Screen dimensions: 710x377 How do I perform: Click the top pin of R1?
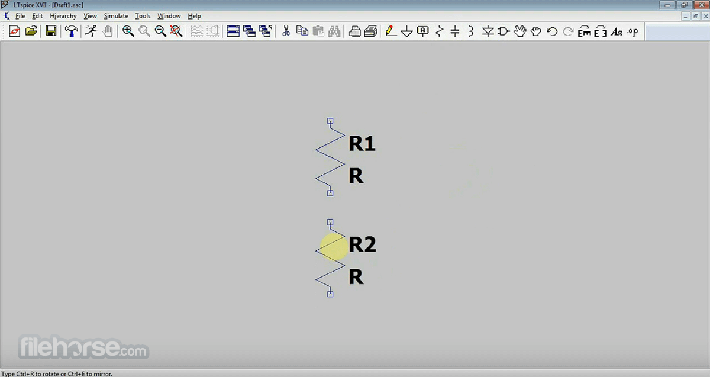click(x=330, y=121)
